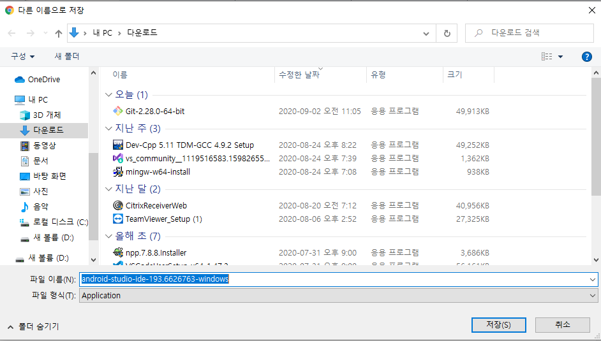Screen dimensions: 601x341
Task: Click the 다운로드 arrow icon in sidebar
Action: pyautogui.click(x=25, y=131)
